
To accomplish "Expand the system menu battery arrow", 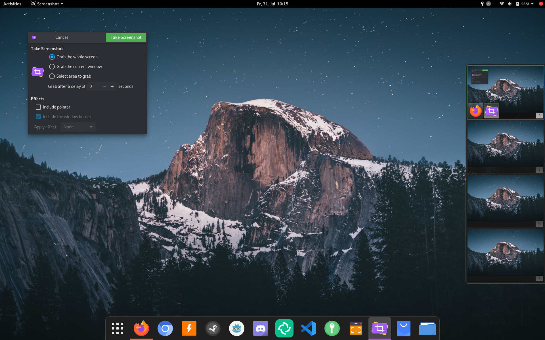I will pos(532,4).
